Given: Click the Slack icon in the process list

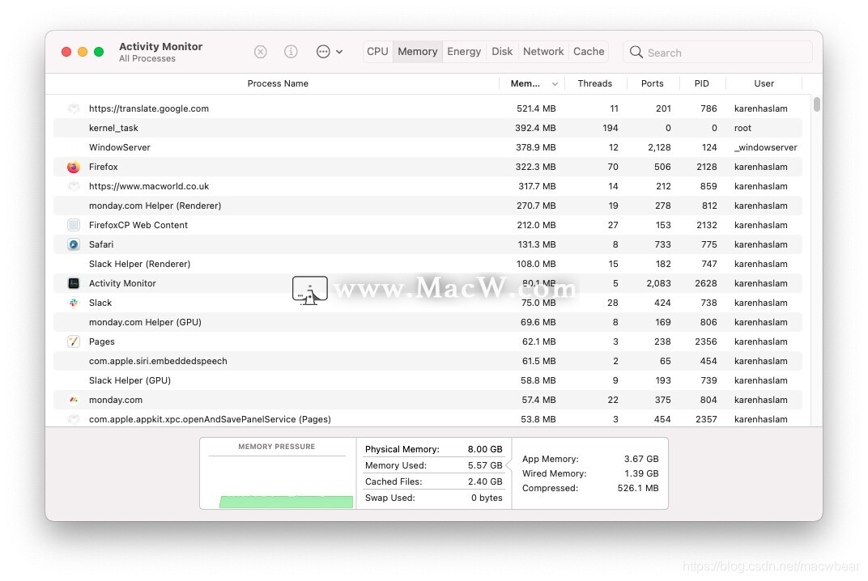Looking at the screenshot, I should pyautogui.click(x=74, y=303).
